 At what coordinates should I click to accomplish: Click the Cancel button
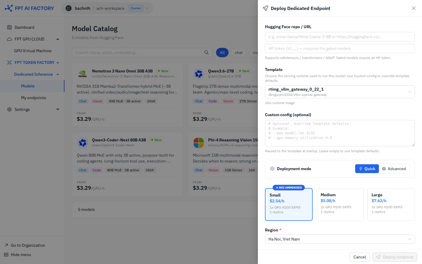click(x=360, y=257)
